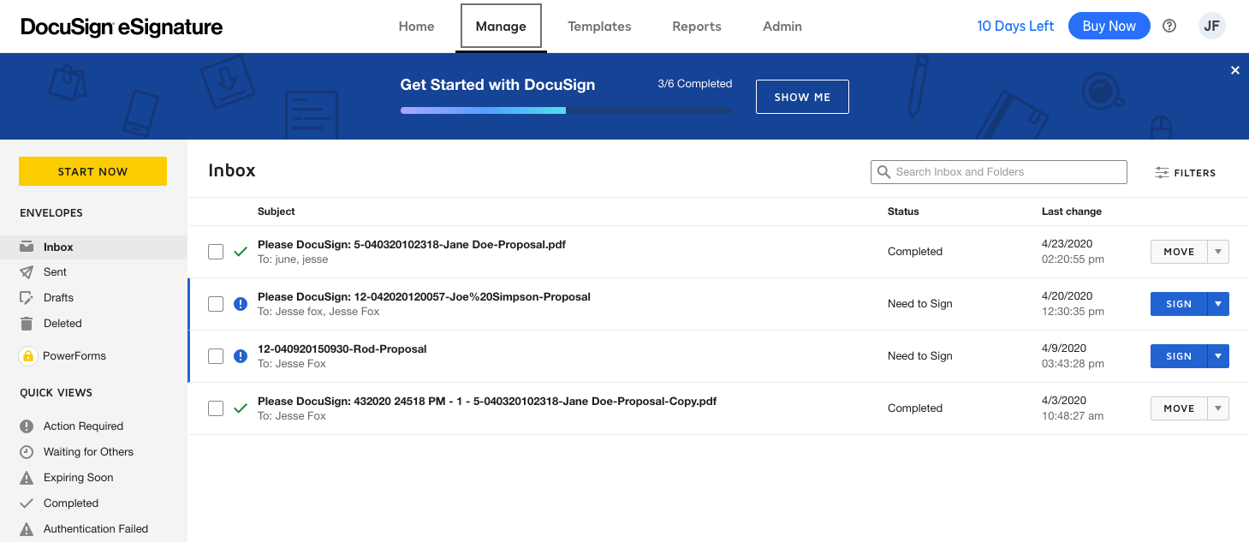Expand Sign dropdown arrow for Joe%20Simpson-Proposal
This screenshot has width=1249, height=542.
pyautogui.click(x=1218, y=304)
